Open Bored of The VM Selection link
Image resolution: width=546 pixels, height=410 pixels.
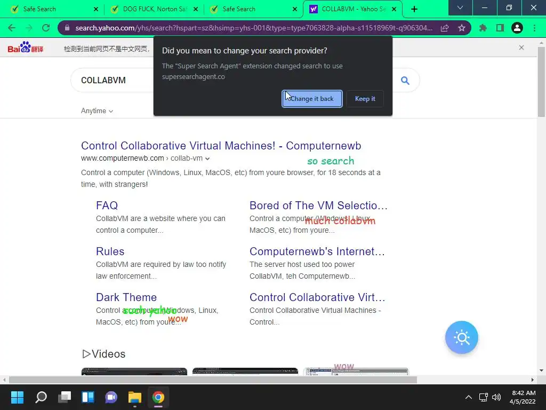point(318,206)
